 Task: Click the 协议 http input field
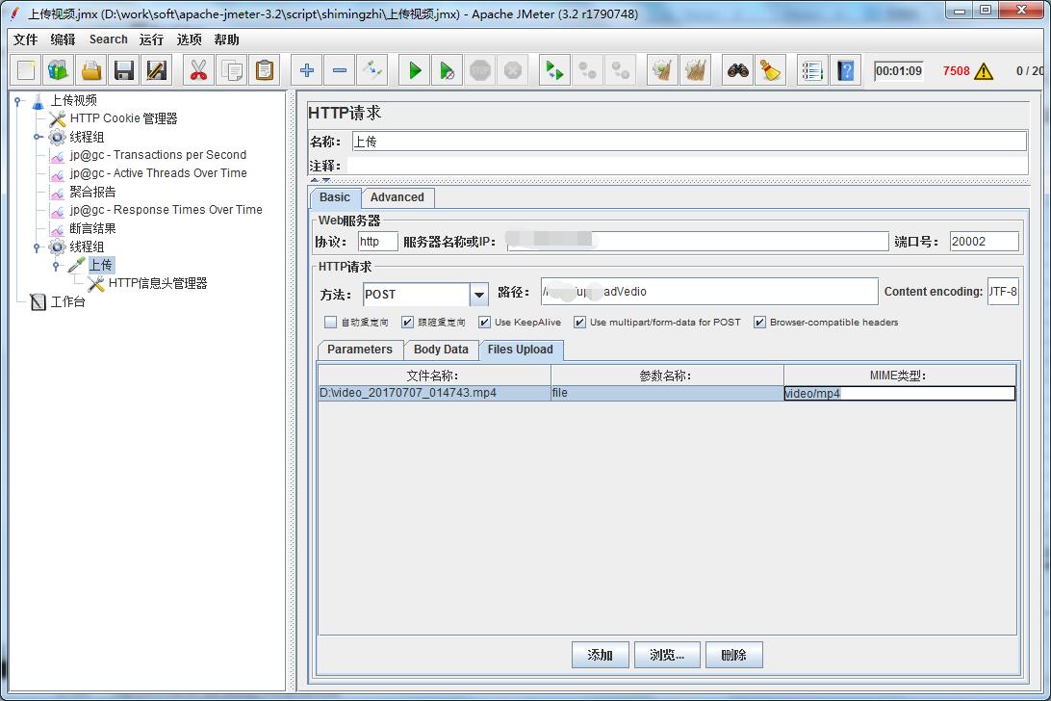[378, 242]
